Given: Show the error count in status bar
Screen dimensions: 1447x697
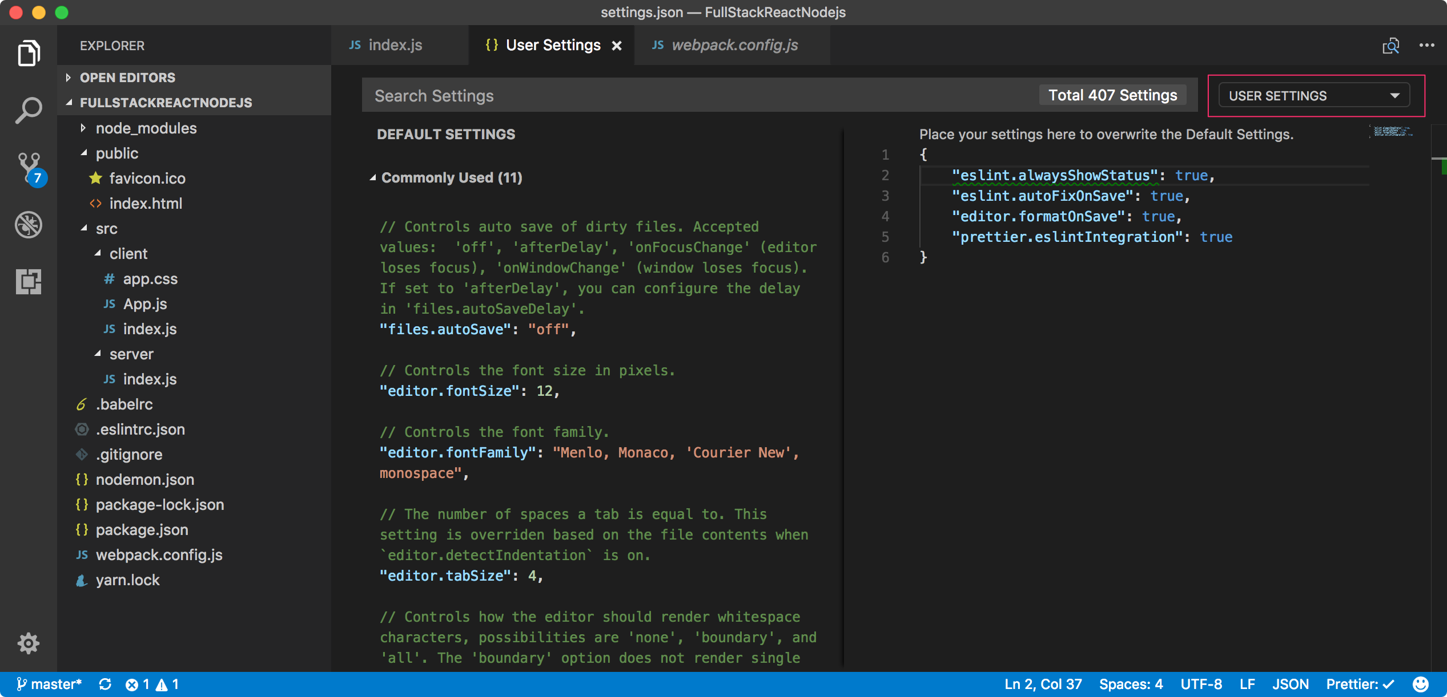Looking at the screenshot, I should pyautogui.click(x=138, y=684).
